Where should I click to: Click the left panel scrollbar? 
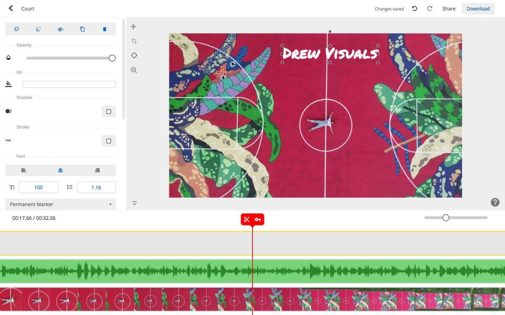(x=123, y=69)
